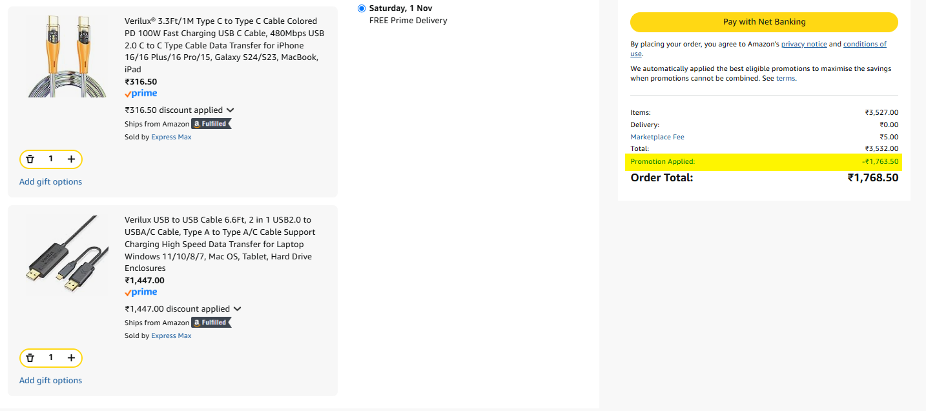Click the Marketplace Fee link
Image resolution: width=926 pixels, height=411 pixels.
point(657,137)
